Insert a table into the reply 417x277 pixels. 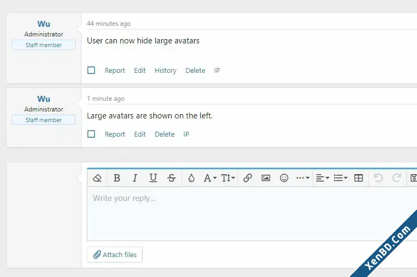click(x=359, y=178)
